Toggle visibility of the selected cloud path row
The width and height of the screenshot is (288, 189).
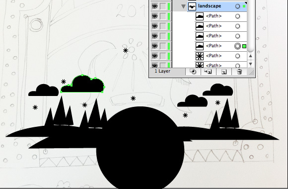tap(154, 46)
